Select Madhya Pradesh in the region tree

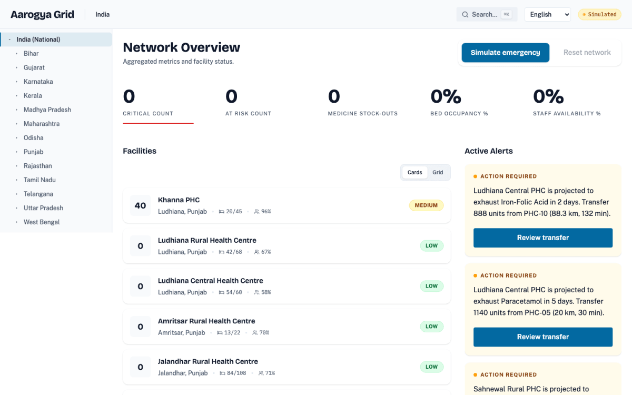[56, 110]
